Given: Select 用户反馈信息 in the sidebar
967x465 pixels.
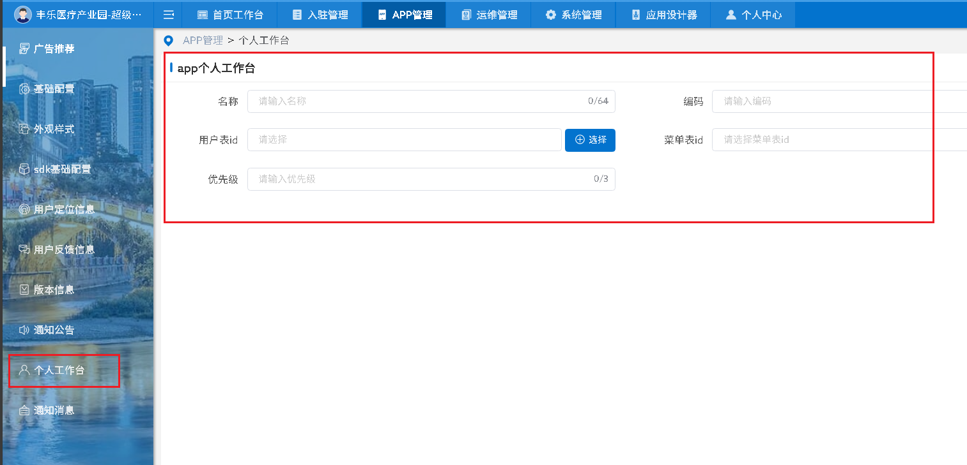Looking at the screenshot, I should tap(64, 249).
